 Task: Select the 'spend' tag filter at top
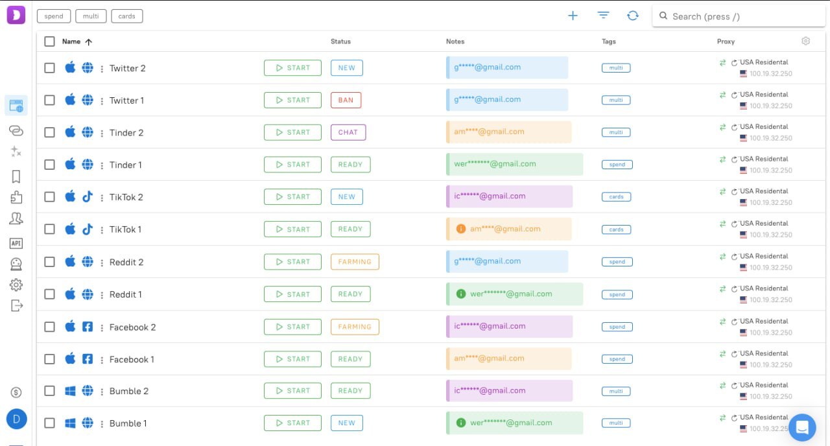pyautogui.click(x=54, y=16)
